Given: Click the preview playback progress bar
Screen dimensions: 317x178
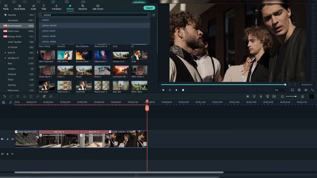Looking at the screenshot, I should (x=223, y=85).
